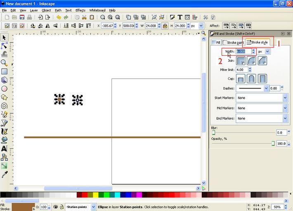
Task: Select the Round cap option
Action: point(251,79)
